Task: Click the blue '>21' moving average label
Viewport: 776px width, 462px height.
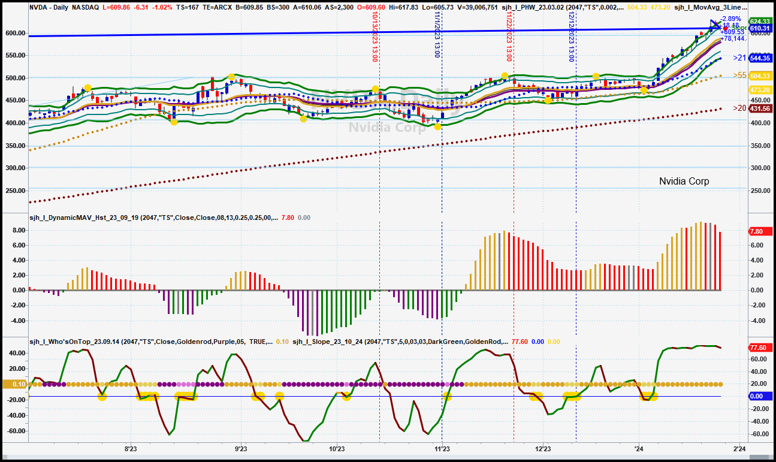Action: coord(739,58)
